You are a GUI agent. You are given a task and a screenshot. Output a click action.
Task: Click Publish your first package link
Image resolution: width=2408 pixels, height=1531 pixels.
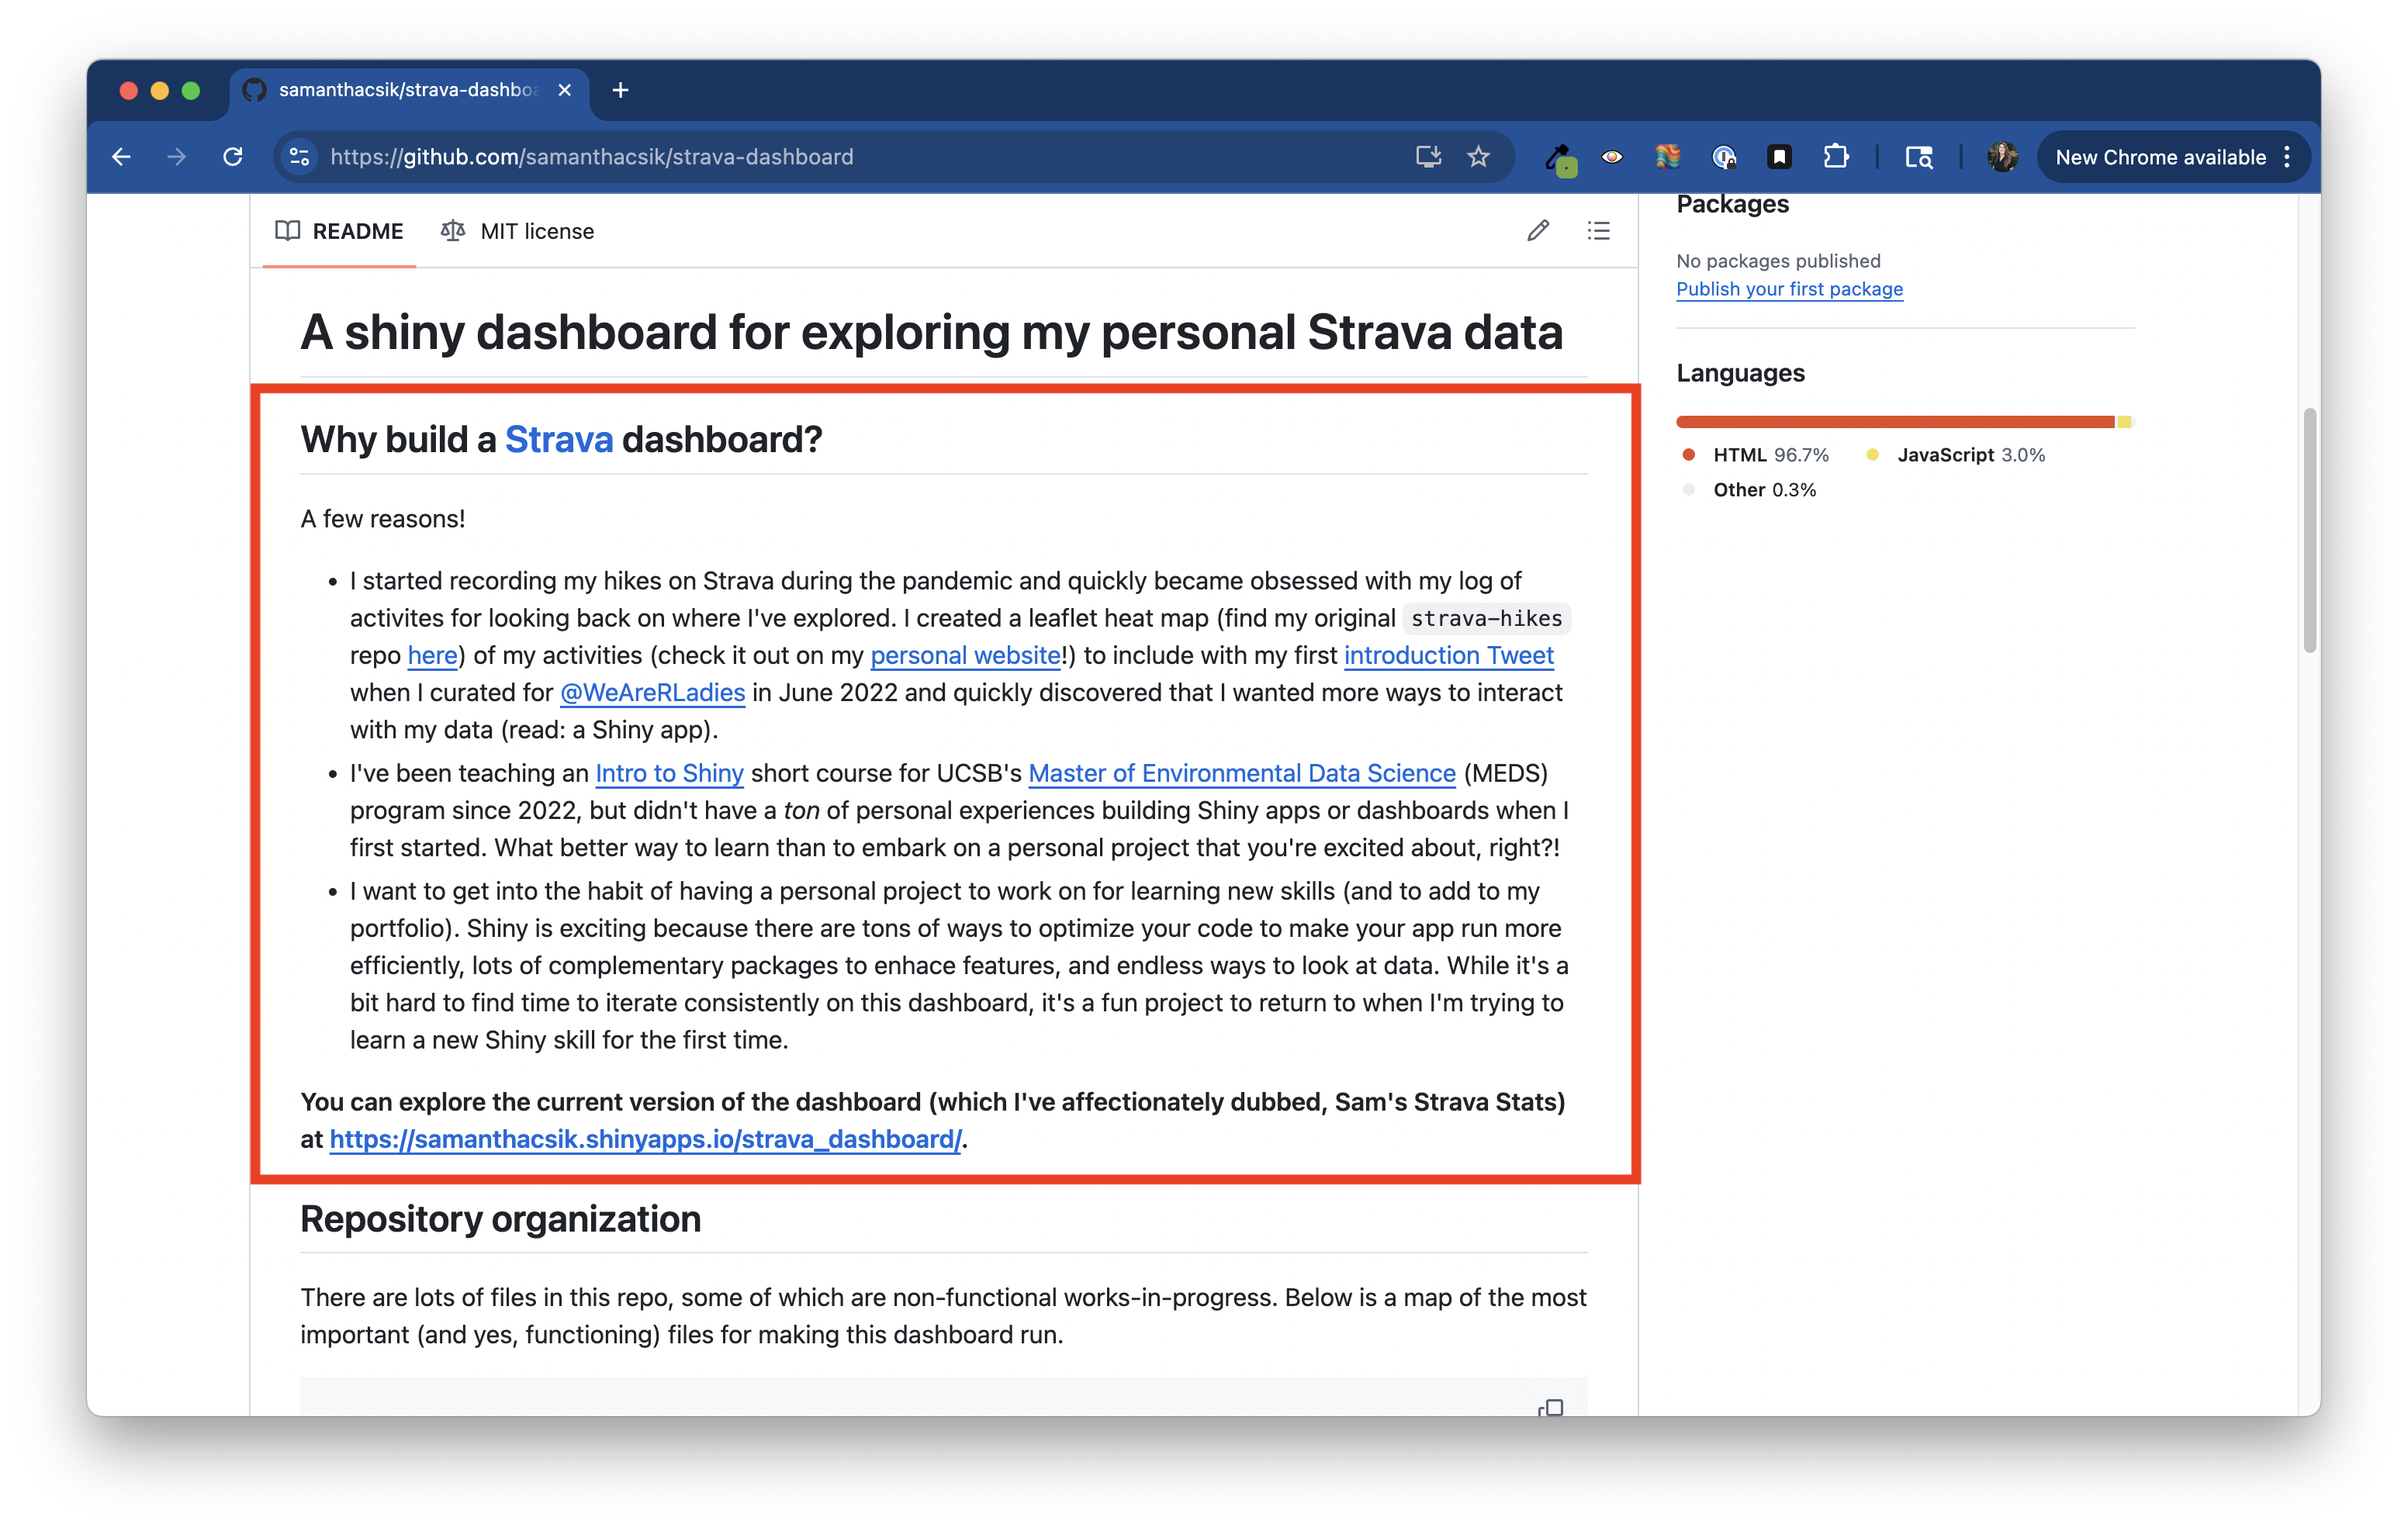click(x=1789, y=289)
